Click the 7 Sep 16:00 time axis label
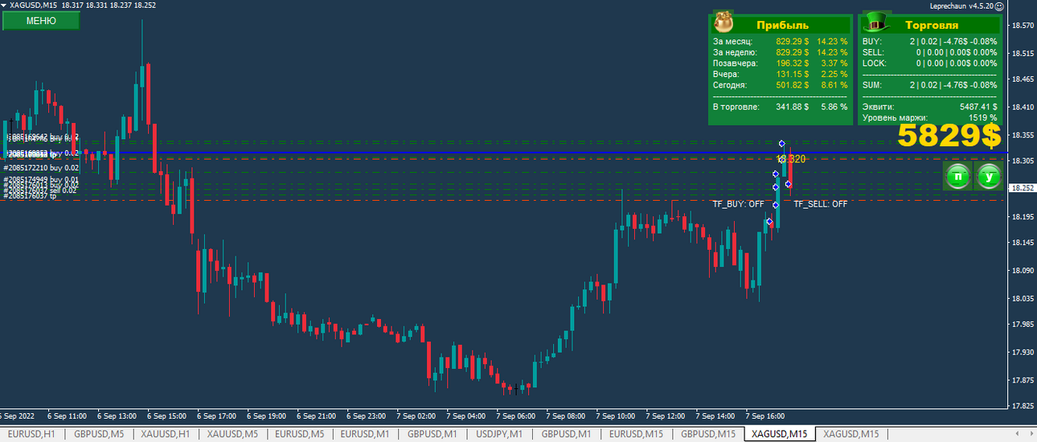1037x442 pixels. pyautogui.click(x=764, y=416)
